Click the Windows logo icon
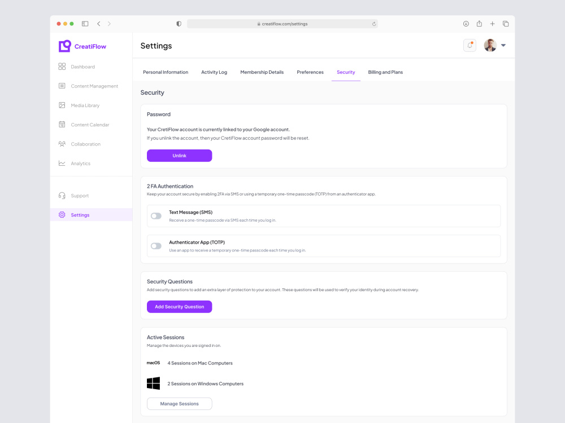 (153, 384)
